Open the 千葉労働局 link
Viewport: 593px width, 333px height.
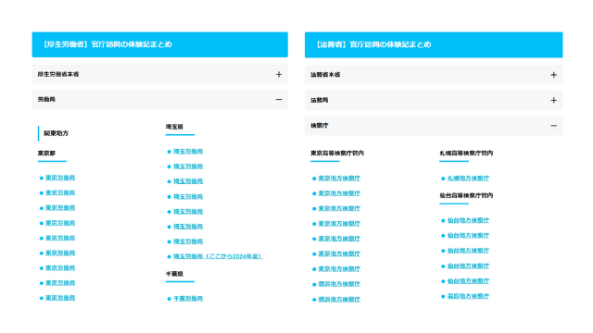click(x=188, y=299)
